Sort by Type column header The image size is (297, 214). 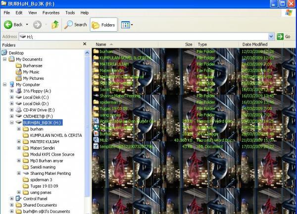tap(217, 45)
